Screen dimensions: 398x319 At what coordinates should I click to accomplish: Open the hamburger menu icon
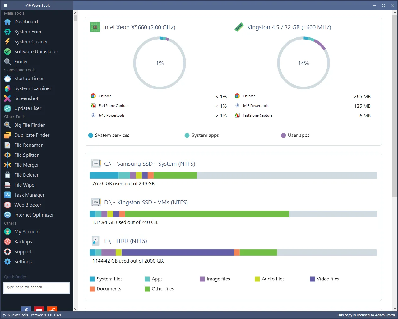tap(5, 5)
